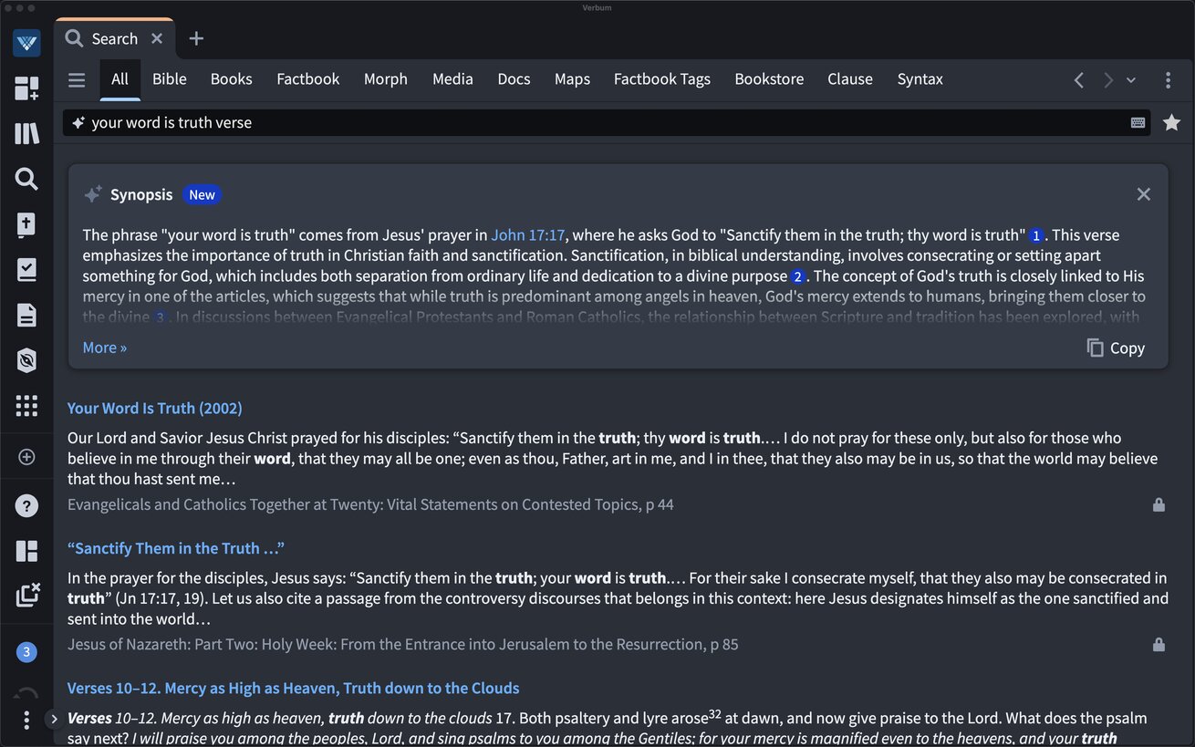Bookmark the search with the star icon
1195x747 pixels.
(x=1171, y=122)
